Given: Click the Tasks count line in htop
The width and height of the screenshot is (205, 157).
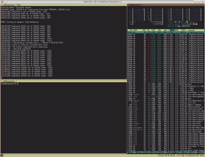Looking at the screenshot, I should 181,22.
